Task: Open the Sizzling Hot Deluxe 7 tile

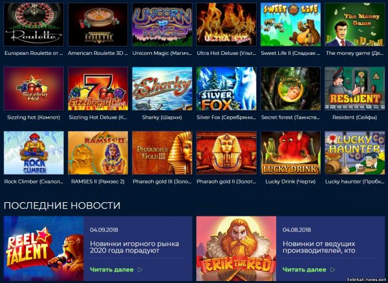Action: (x=98, y=89)
